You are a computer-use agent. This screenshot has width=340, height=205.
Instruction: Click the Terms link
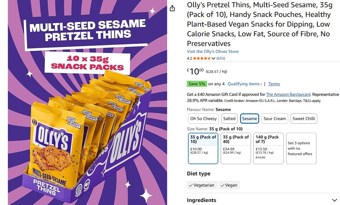274,84
